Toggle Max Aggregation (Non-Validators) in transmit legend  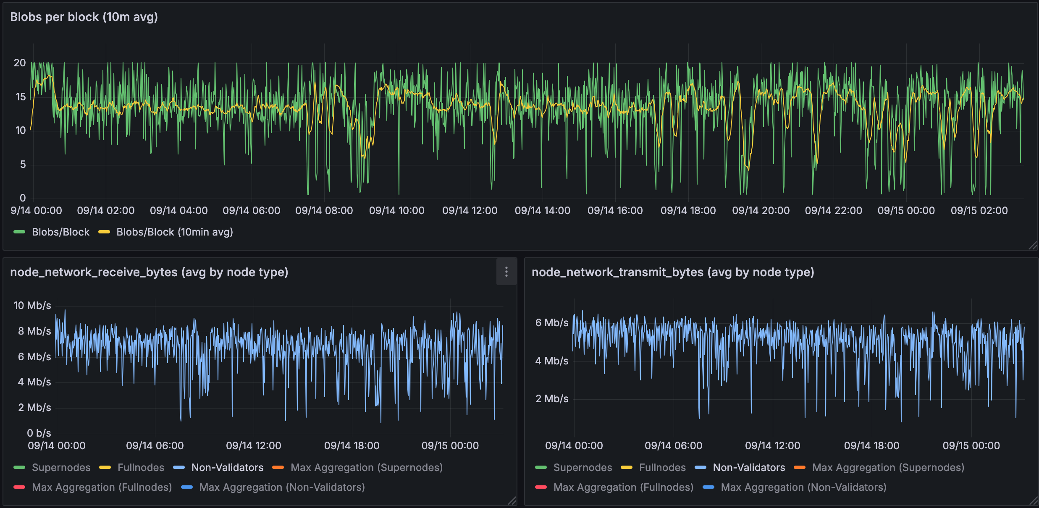[x=803, y=487]
